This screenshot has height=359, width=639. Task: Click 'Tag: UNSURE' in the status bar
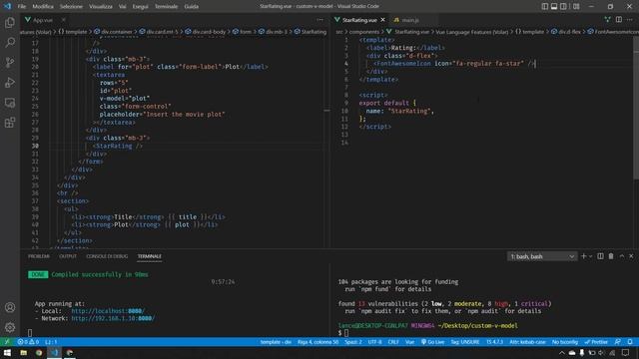pyautogui.click(x=464, y=342)
